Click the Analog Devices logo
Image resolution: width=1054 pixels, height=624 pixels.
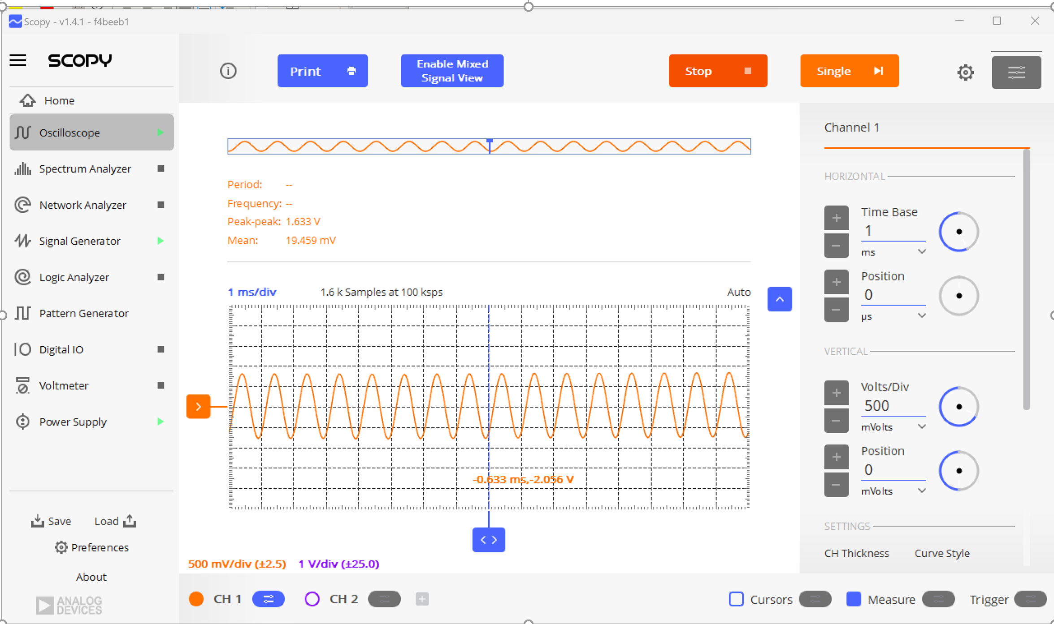coord(69,605)
